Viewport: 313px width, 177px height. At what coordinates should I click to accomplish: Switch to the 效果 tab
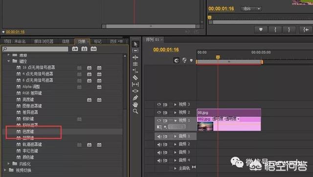tap(82, 41)
